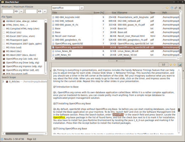The width and height of the screenshot is (185, 142).
Task: Enable MS Visio (vsd) checkbox
Action: tap(4, 48)
